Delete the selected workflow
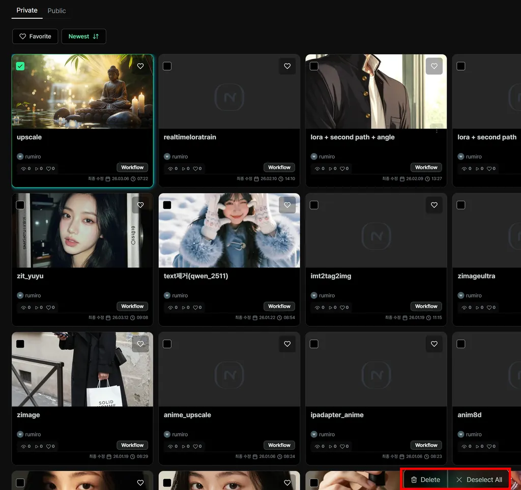The height and width of the screenshot is (490, 521). (426, 479)
